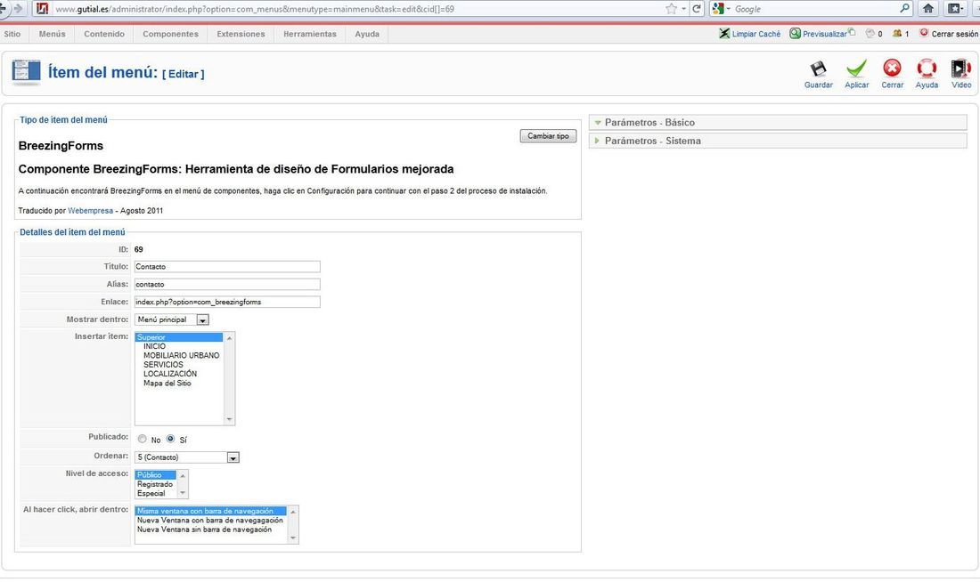The height and width of the screenshot is (582, 980).
Task: Click the Enlace input field
Action: (227, 302)
